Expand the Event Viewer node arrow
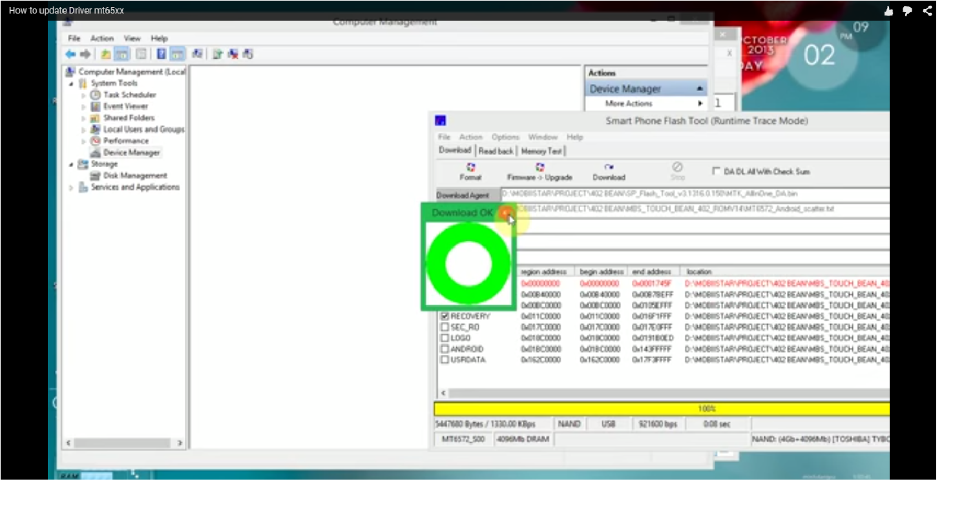Image resolution: width=964 pixels, height=528 pixels. [83, 107]
